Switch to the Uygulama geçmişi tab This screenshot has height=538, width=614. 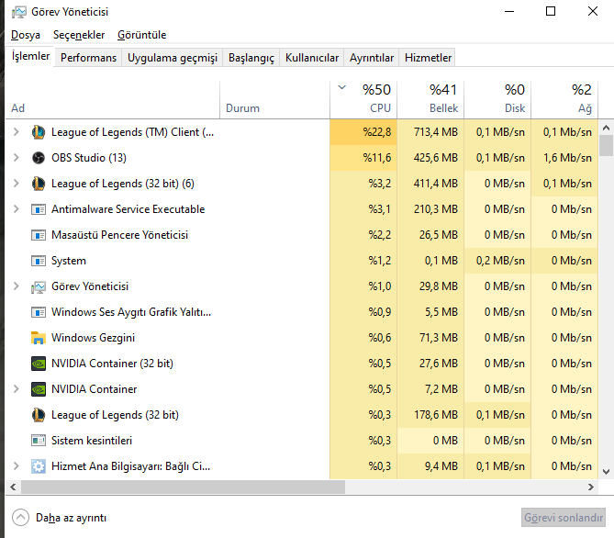click(x=173, y=58)
